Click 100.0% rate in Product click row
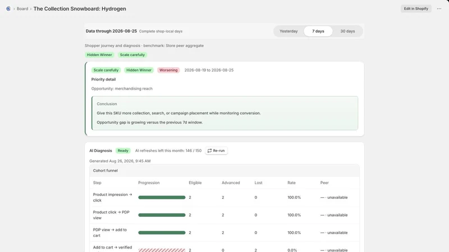 coord(294,215)
